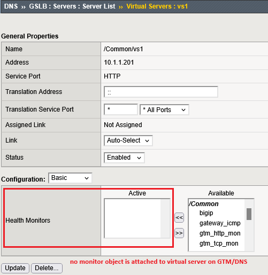The height and width of the screenshot is (275, 268).
Task: Open the Configuration Basic dropdown
Action: (x=70, y=178)
